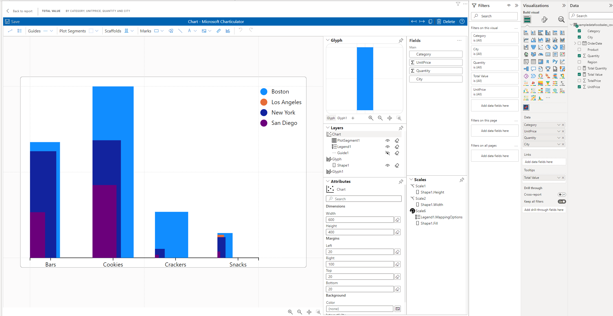Screen dimensions: 613x316
Task: Open the Plot Segments dropdown
Action: tap(97, 31)
